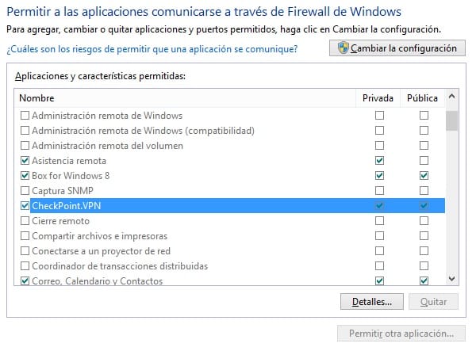Image resolution: width=476 pixels, height=351 pixels.
Task: Select the Correo, Calendario y Contactos entry
Action: point(97,281)
